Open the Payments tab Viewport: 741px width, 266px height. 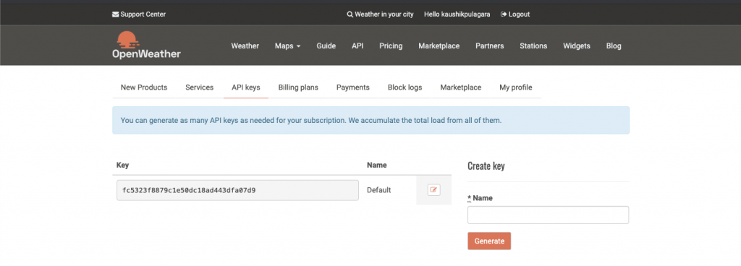pos(353,87)
